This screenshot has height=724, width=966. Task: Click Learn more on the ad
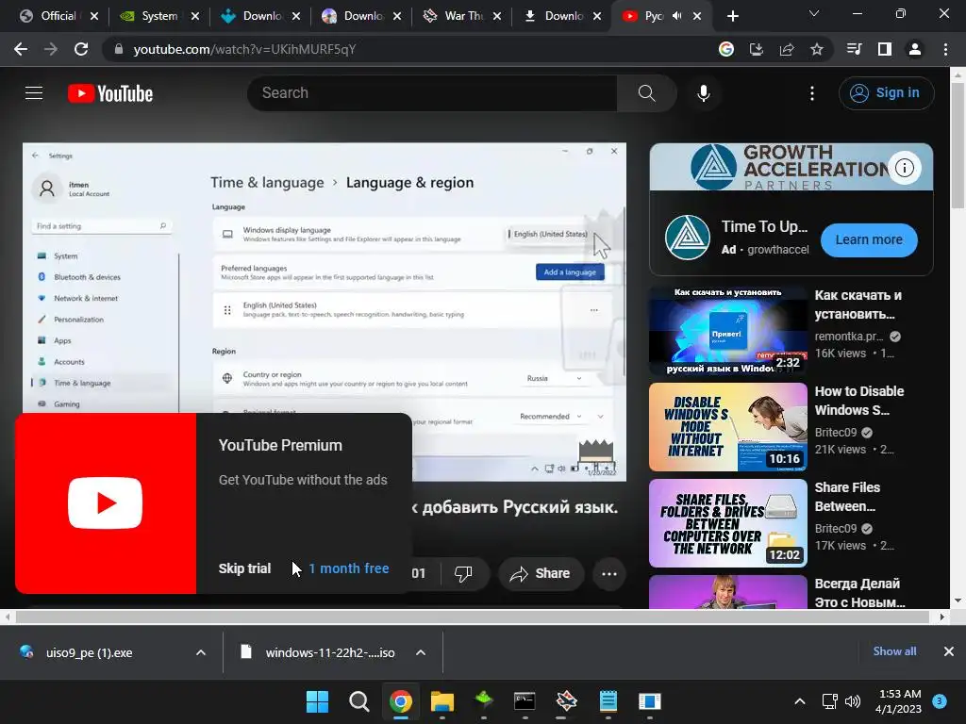(x=869, y=239)
